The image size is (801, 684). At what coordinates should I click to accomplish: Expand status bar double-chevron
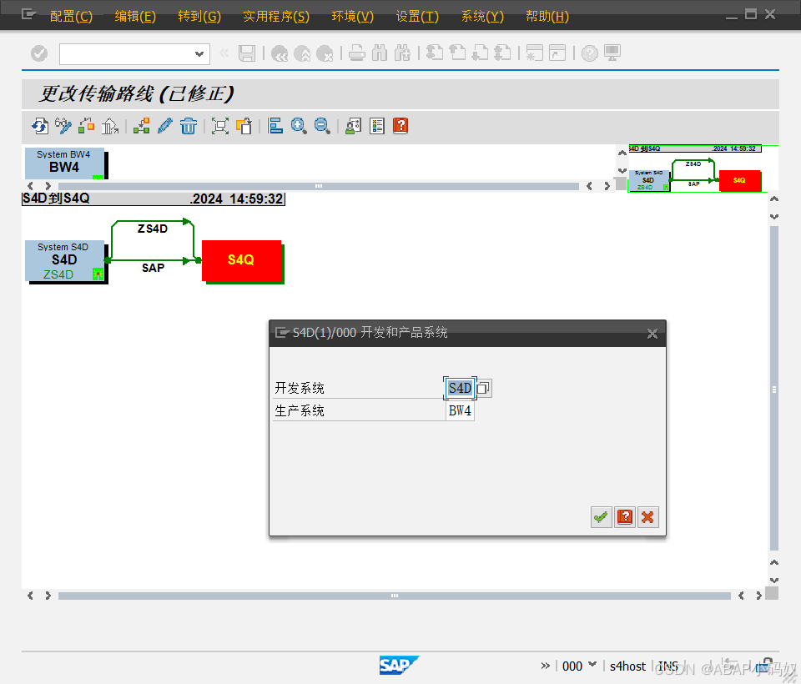pyautogui.click(x=545, y=666)
